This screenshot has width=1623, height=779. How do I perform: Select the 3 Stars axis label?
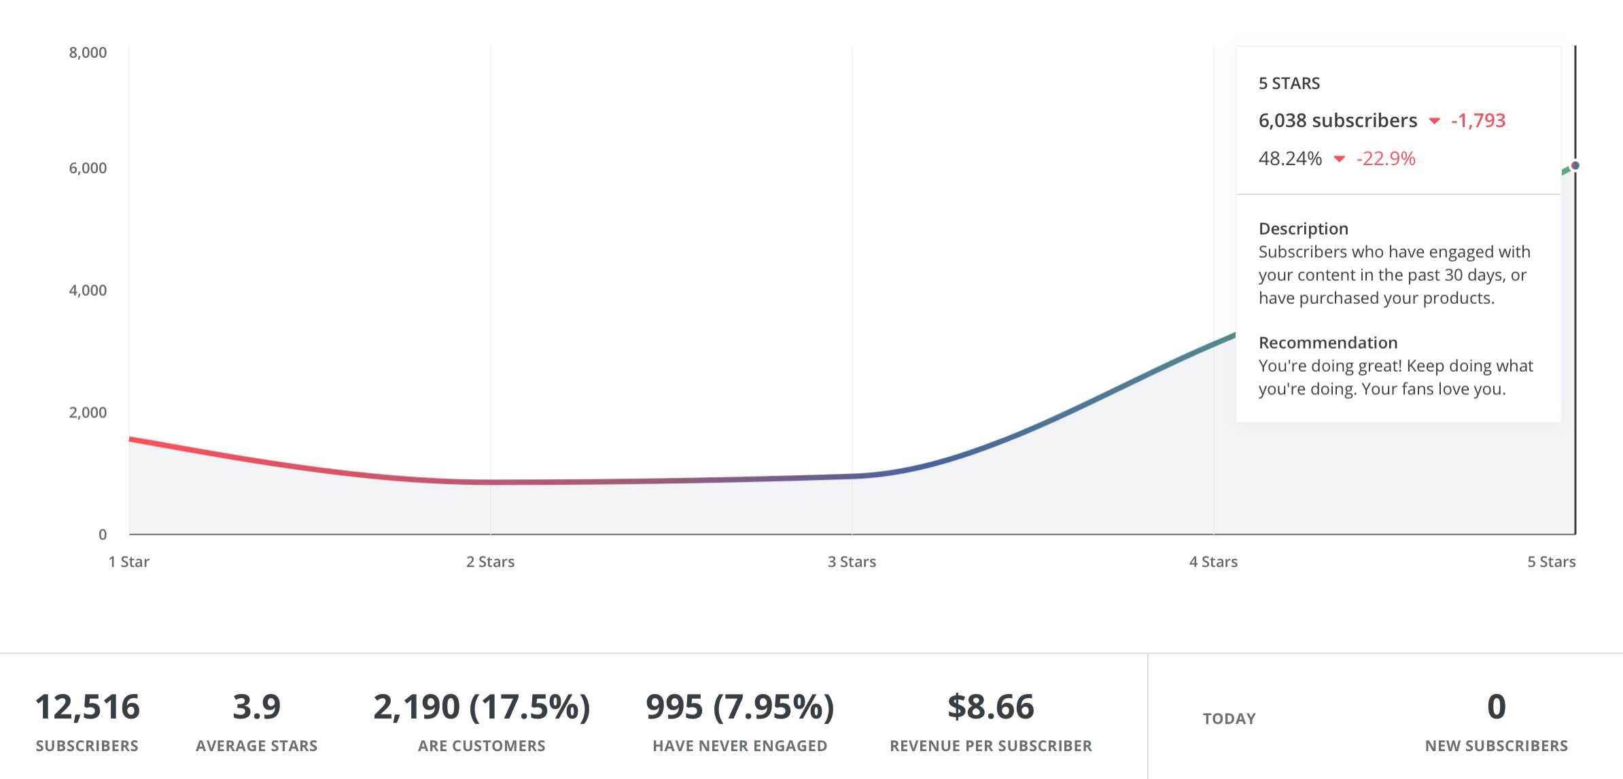click(852, 561)
